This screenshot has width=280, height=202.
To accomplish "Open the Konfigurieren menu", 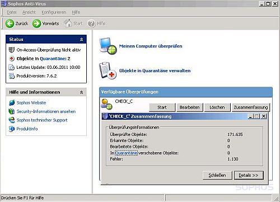I will 54,12.
